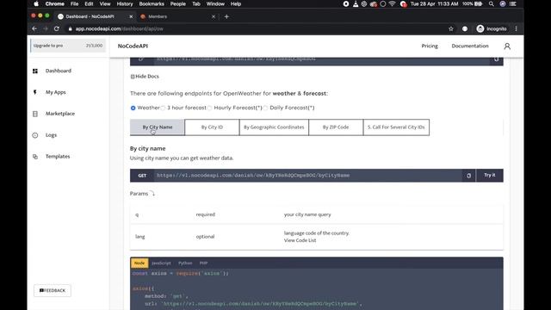This screenshot has height=310, width=551.
Task: Click the Marketplace sidebar icon
Action: (35, 114)
